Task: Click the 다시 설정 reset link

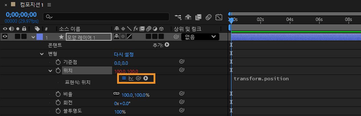Action: [x=124, y=54]
